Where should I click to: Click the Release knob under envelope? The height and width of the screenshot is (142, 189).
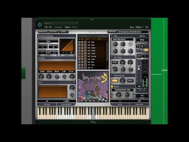point(72,77)
